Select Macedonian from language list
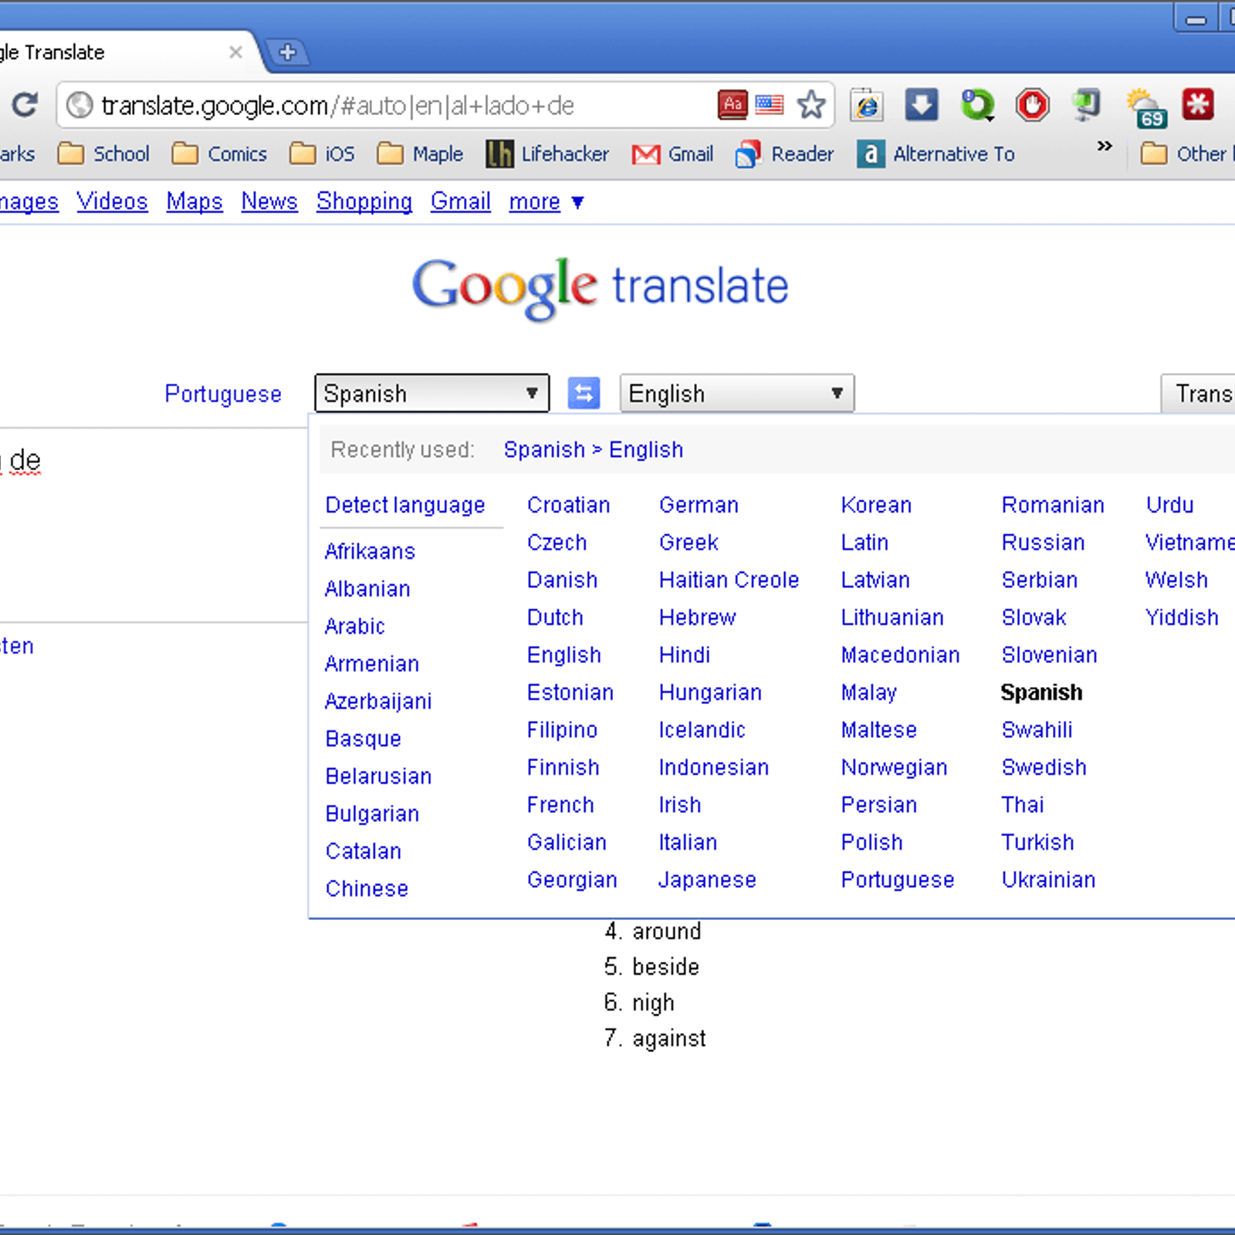The height and width of the screenshot is (1235, 1235). point(900,655)
